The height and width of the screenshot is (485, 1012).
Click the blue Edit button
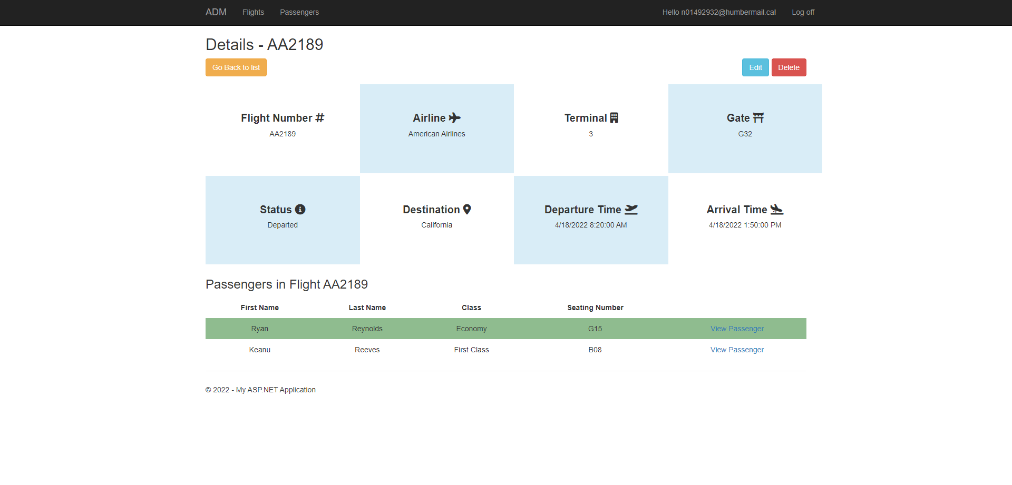755,67
